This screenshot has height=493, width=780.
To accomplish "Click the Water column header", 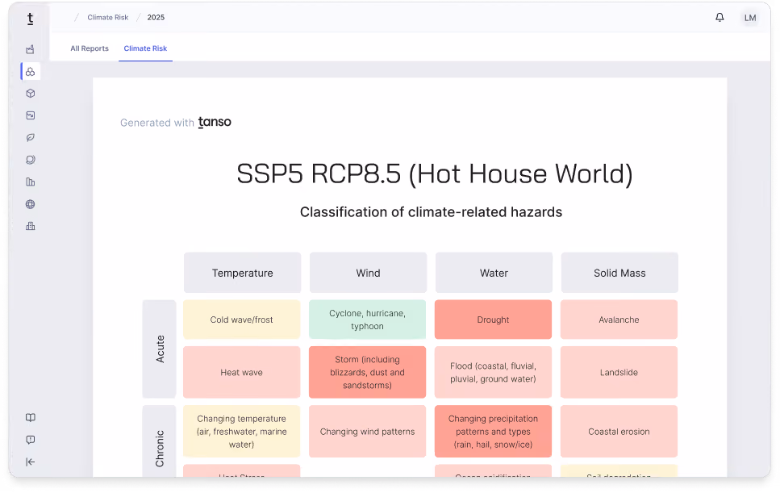I will (494, 273).
